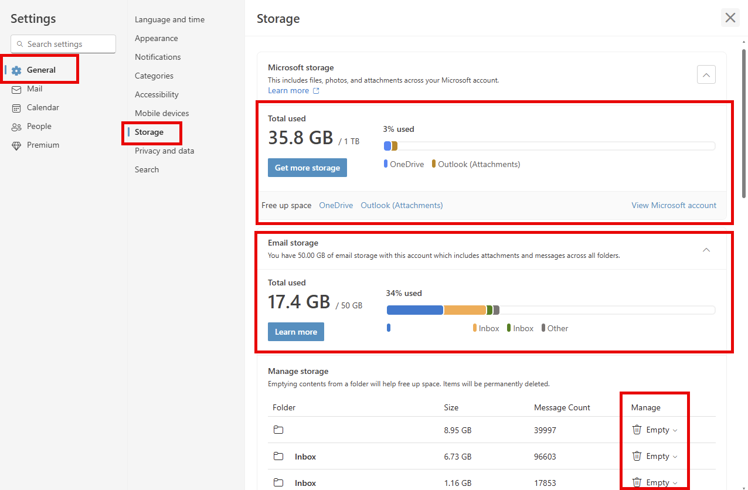This screenshot has height=490, width=748.
Task: Click trash icon for 1.16 GB Inbox
Action: 637,482
